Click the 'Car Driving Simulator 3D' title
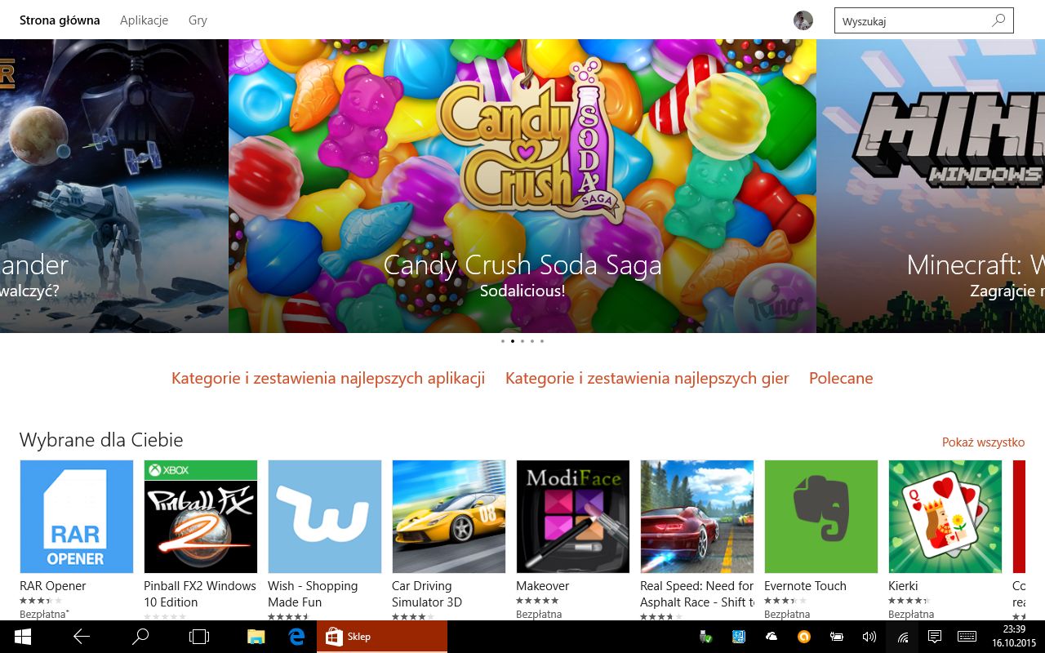This screenshot has height=653, width=1045. coord(427,594)
